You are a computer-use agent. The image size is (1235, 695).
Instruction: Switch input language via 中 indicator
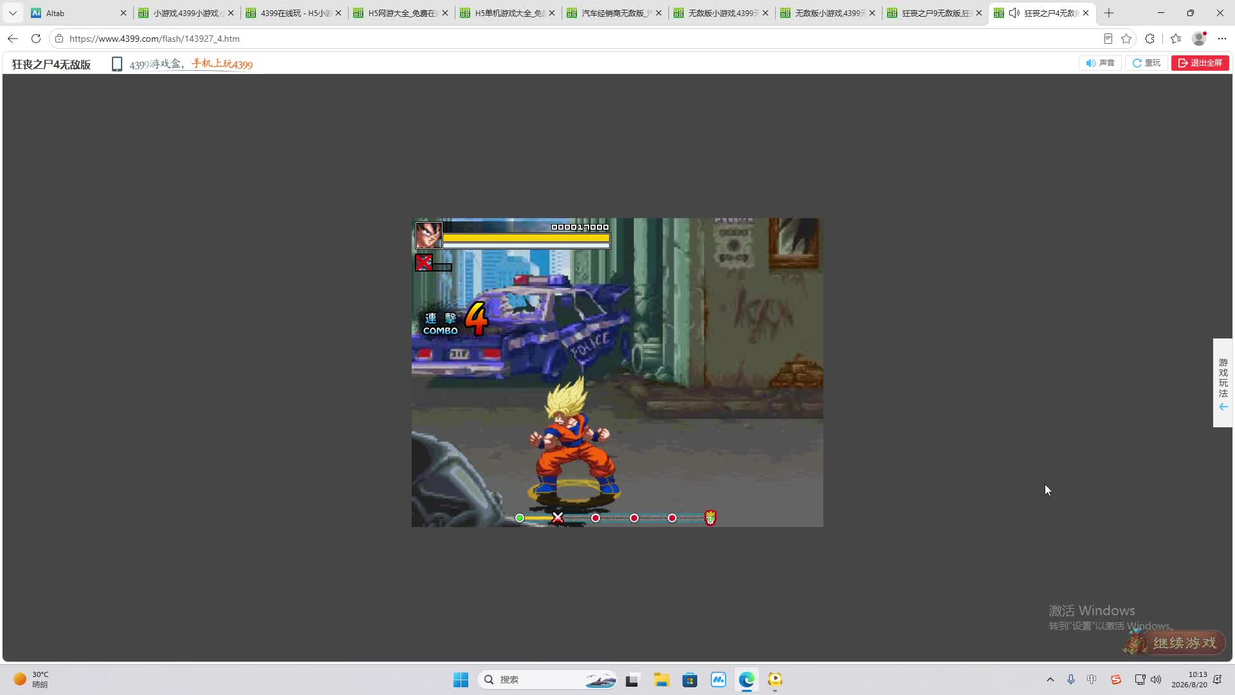coord(1092,680)
